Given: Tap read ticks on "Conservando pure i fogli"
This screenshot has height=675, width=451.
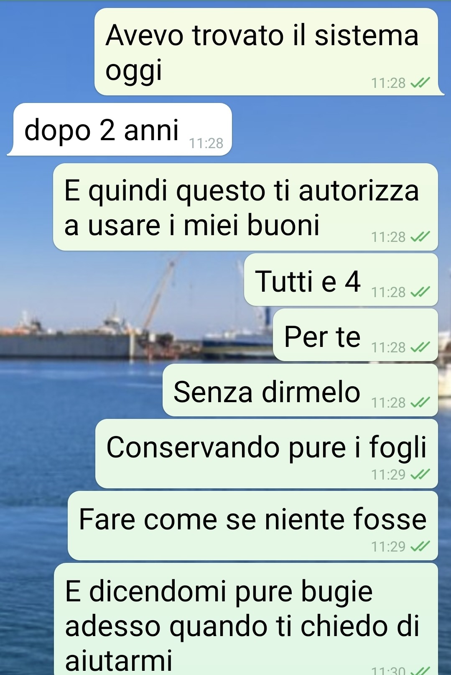Looking at the screenshot, I should 420,474.
